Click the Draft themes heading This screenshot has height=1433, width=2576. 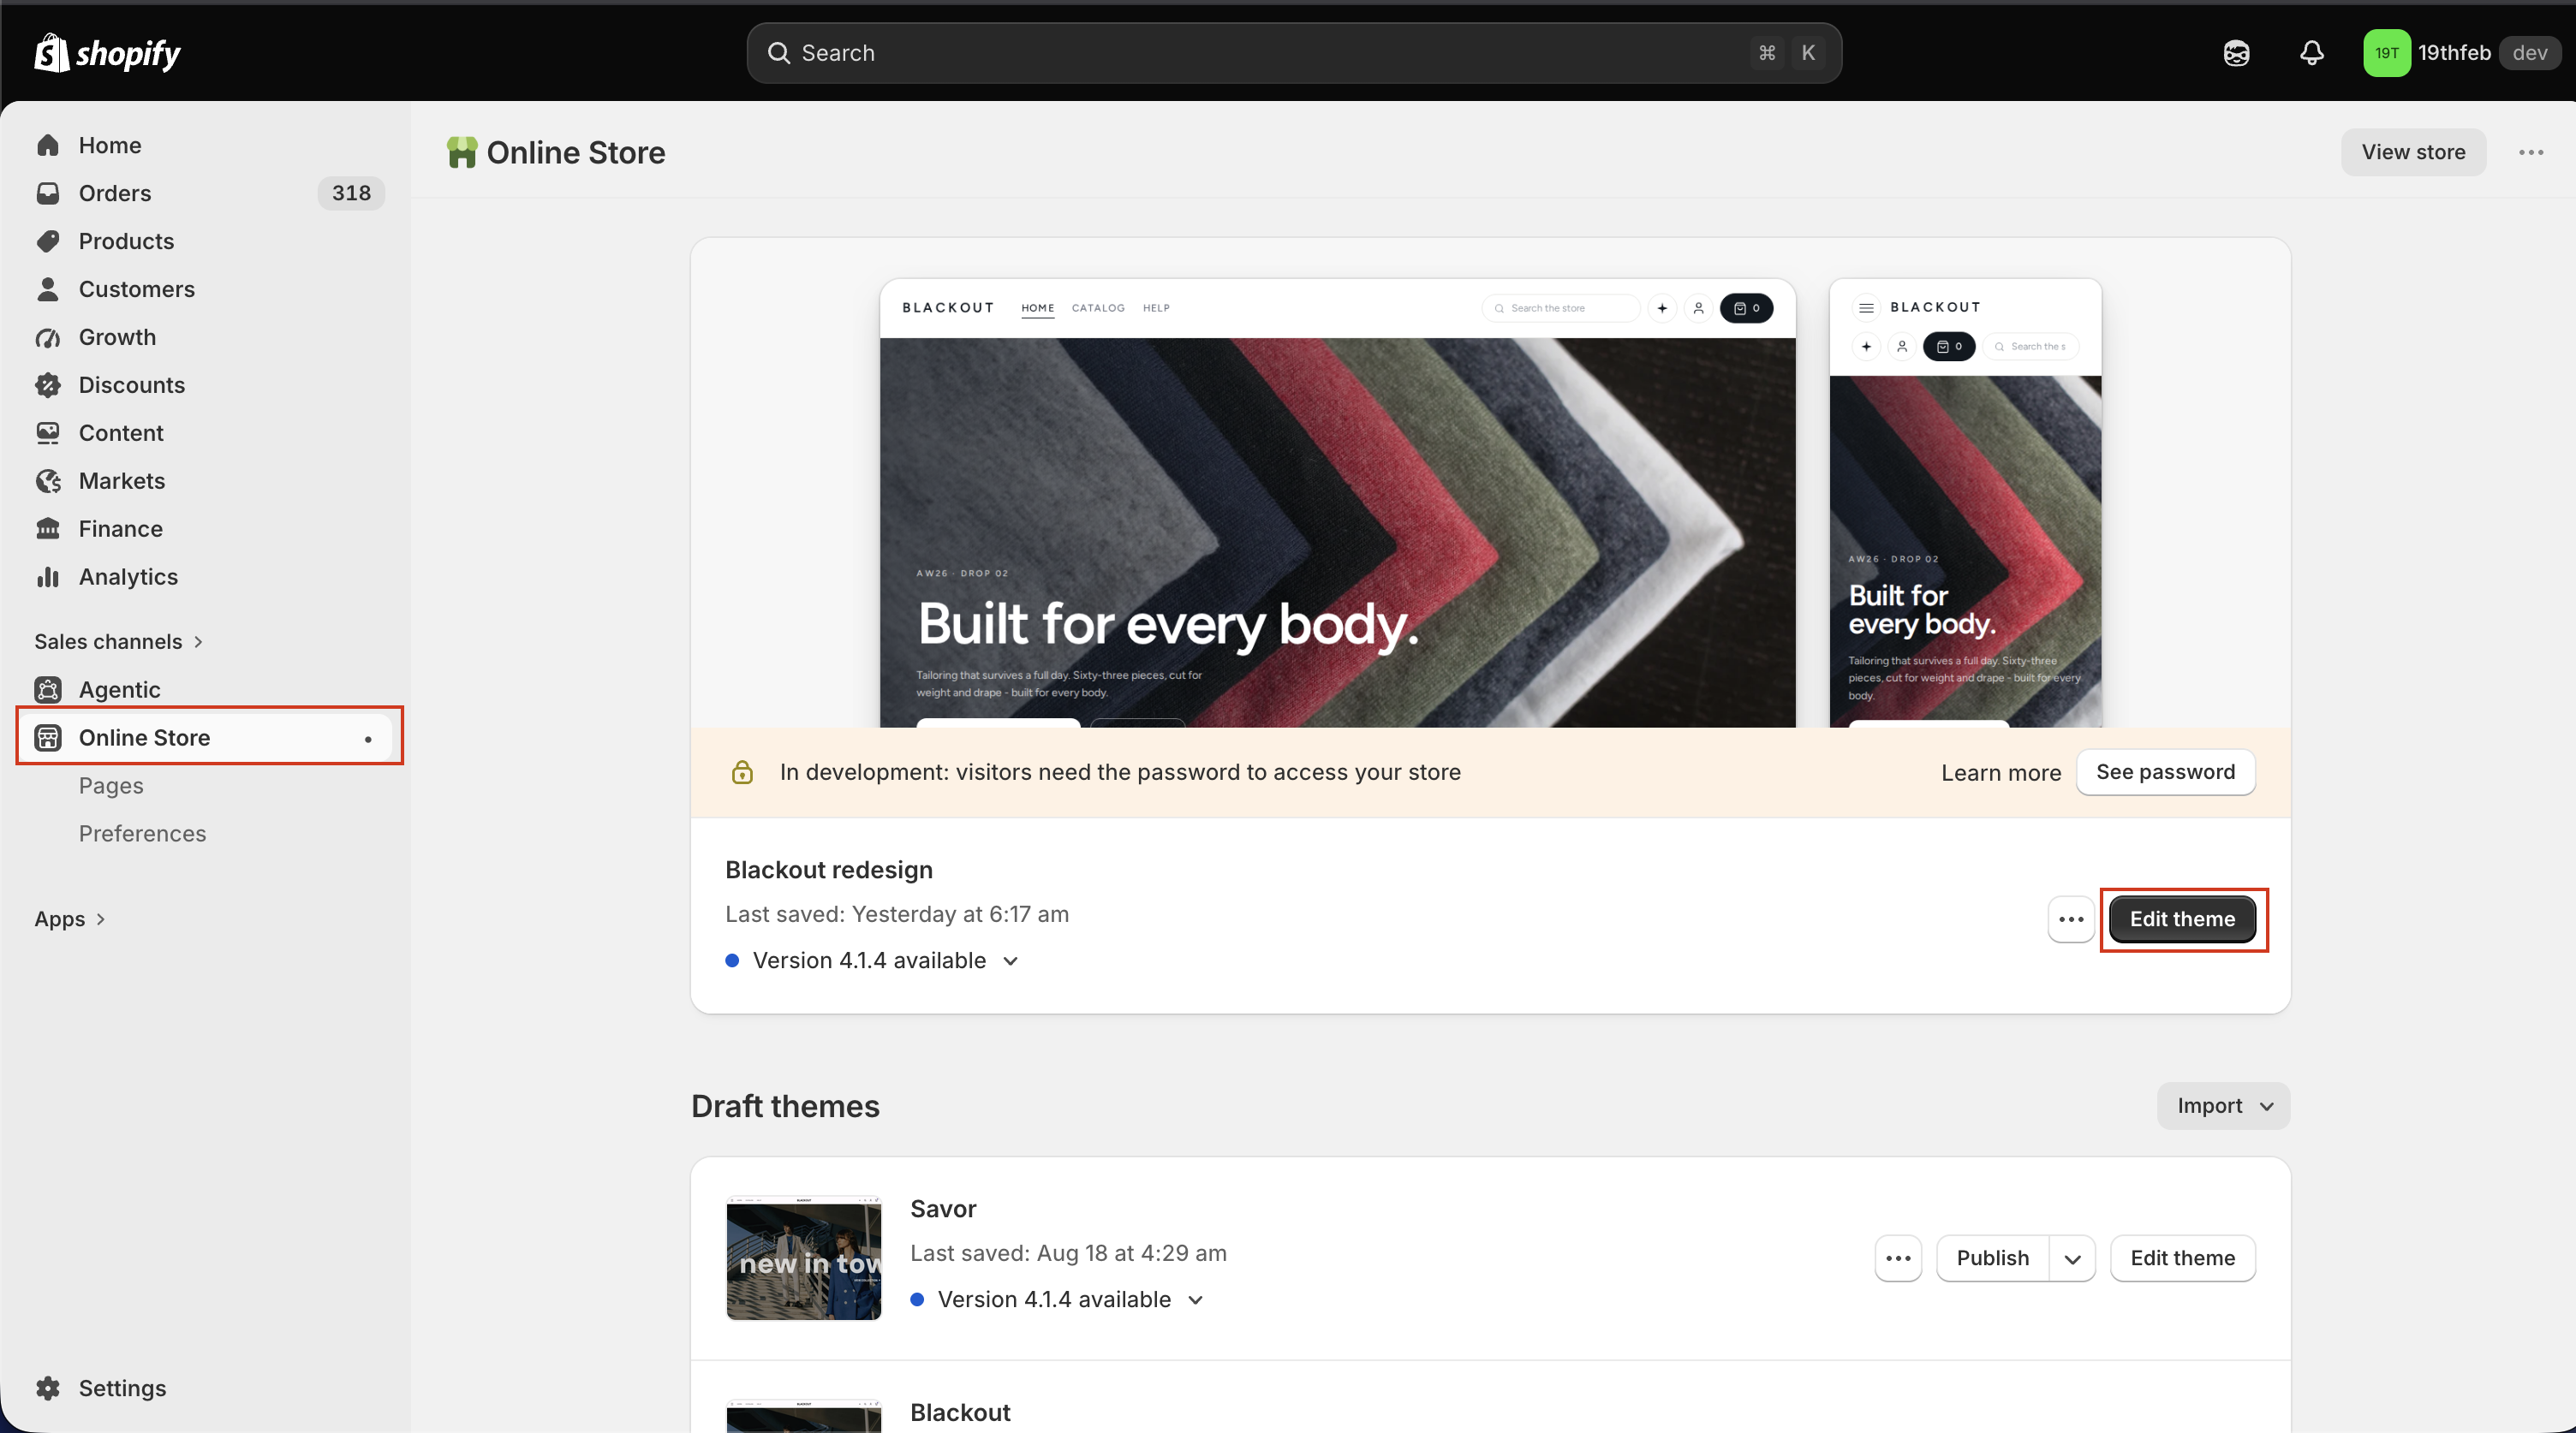785,1106
